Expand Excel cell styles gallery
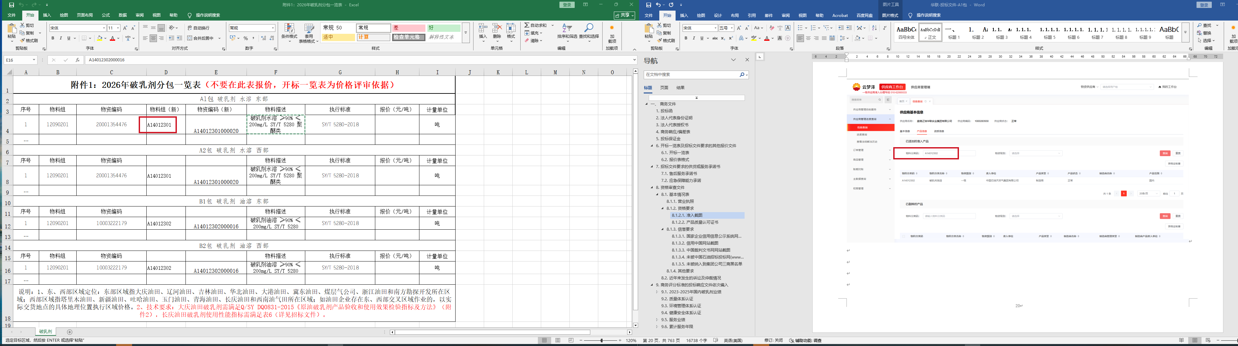 465,33
